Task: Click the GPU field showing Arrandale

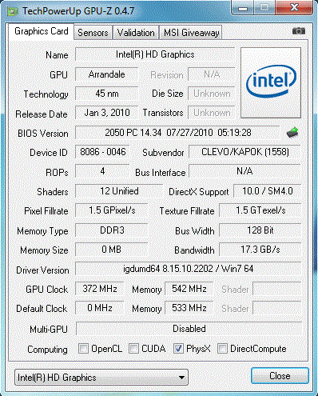Action: click(107, 74)
